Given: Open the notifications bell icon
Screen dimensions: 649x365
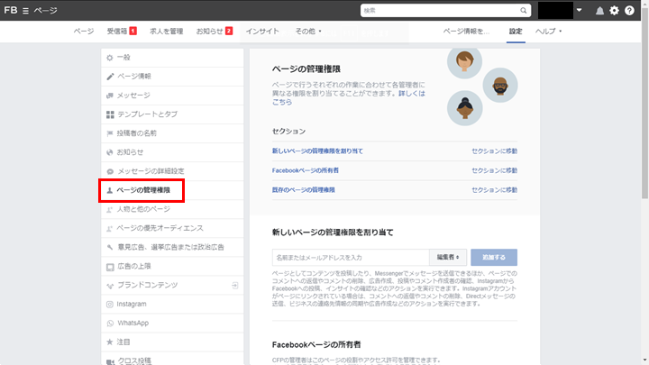Looking at the screenshot, I should 599,11.
